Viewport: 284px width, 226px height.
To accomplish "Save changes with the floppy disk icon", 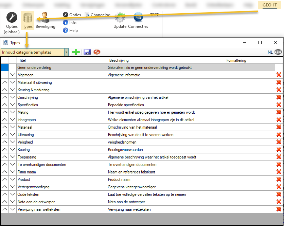I will [x=87, y=52].
